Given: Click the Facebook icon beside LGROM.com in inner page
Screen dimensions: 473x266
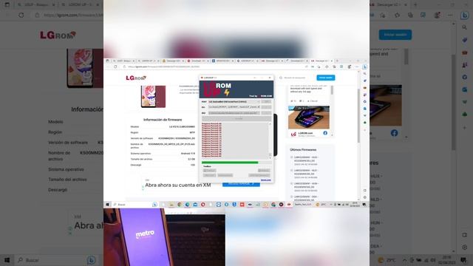Looking at the screenshot, I should [325, 133].
